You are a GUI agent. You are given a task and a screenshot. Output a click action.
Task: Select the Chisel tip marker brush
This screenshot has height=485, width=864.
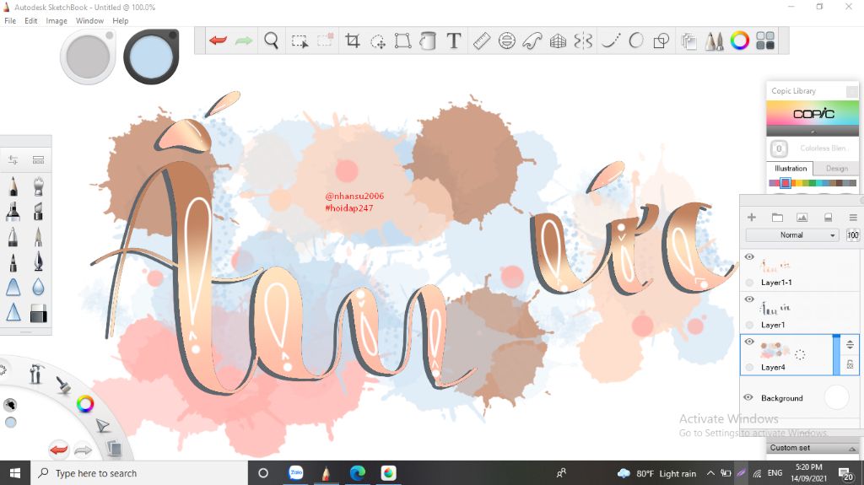[38, 211]
